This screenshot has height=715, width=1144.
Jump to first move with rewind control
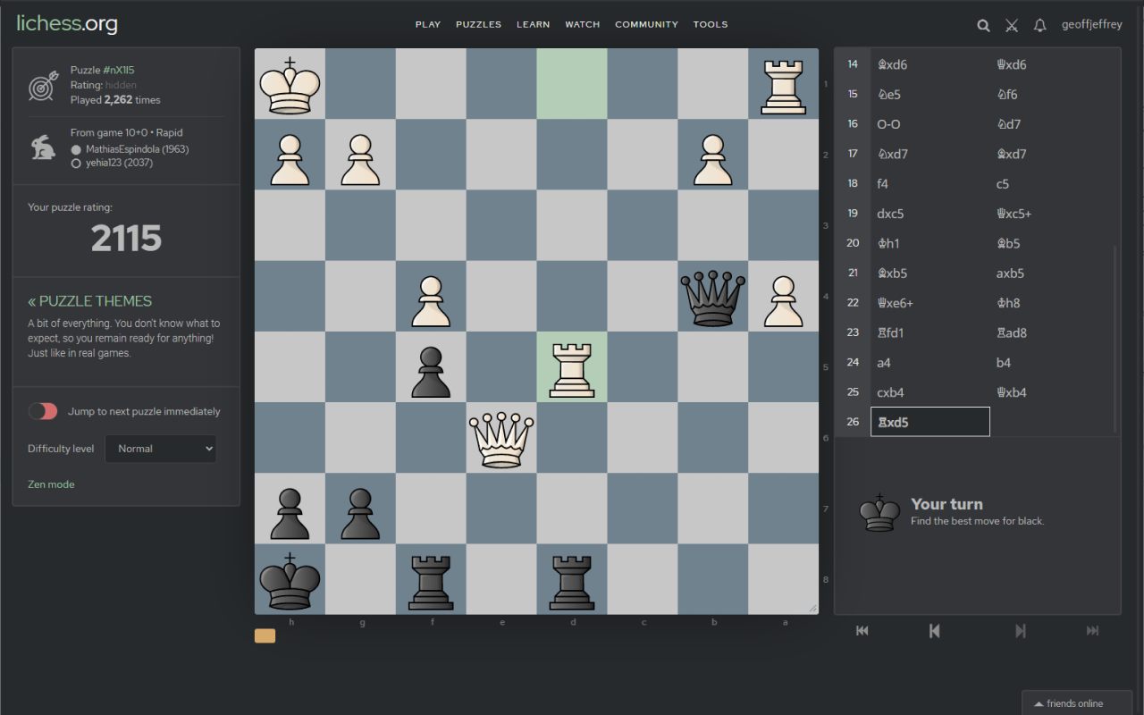click(x=862, y=630)
